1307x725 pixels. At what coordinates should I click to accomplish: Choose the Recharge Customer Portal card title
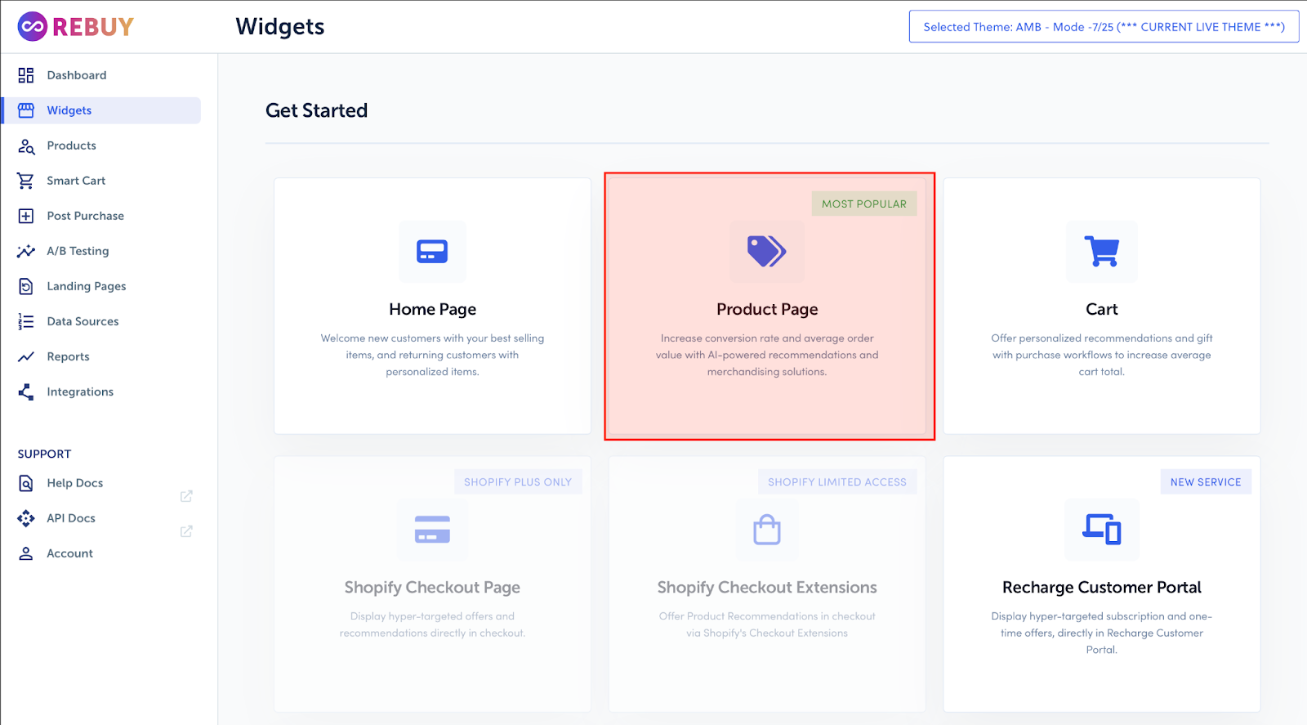coord(1102,588)
